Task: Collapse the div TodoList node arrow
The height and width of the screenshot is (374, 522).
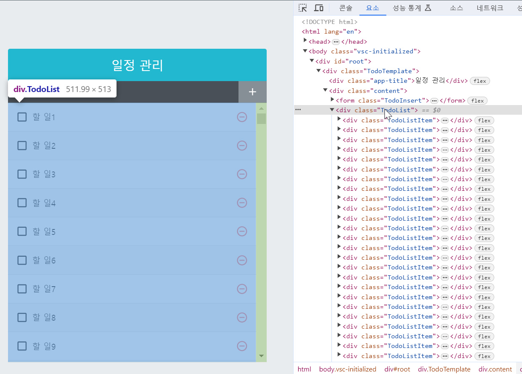Action: [332, 110]
